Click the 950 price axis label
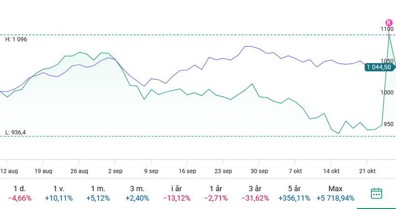 [x=388, y=124]
